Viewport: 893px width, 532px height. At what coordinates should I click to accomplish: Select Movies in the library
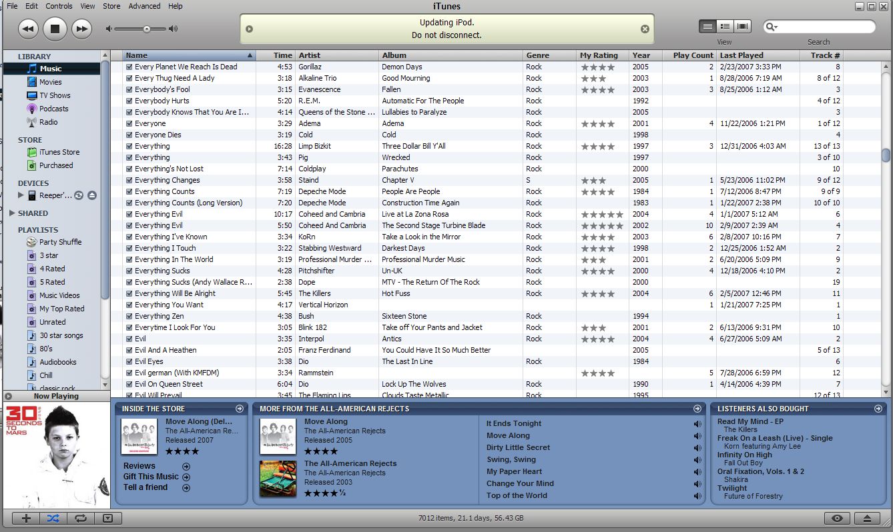pos(52,82)
